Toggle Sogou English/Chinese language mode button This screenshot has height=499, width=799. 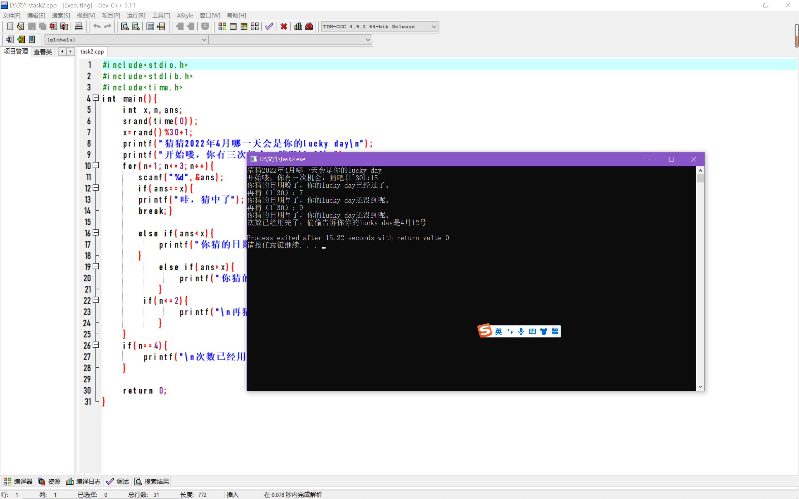coord(498,331)
